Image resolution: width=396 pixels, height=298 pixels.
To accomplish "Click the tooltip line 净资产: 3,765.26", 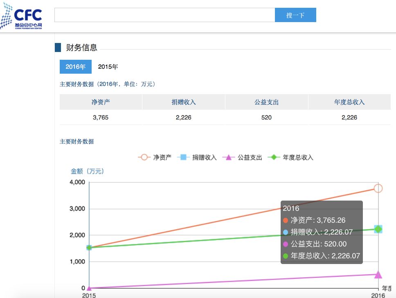I will click(x=314, y=220).
